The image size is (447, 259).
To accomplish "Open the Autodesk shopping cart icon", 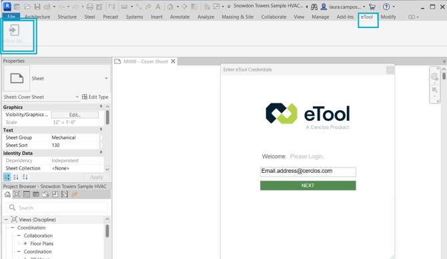I will pyautogui.click(x=372, y=7).
